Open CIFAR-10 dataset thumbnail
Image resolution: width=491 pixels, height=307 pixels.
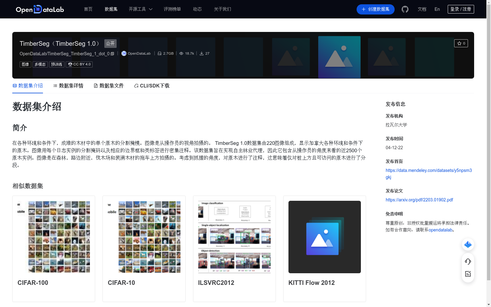pos(144,237)
